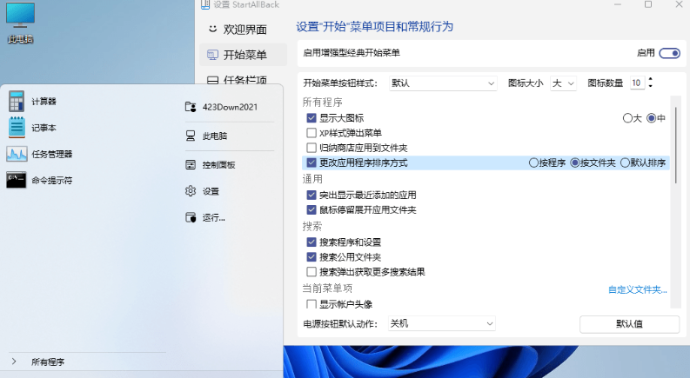Decrease 图标数量 with the down arrow
The image size is (690, 378).
[650, 86]
